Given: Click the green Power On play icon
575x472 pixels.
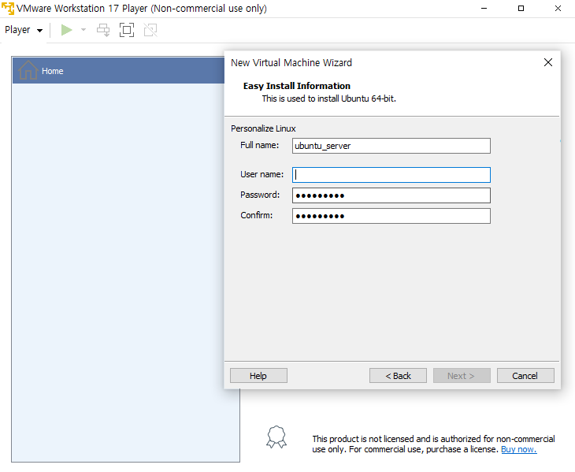Looking at the screenshot, I should [x=66, y=30].
